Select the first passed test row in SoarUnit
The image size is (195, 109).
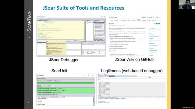[x=66, y=89]
